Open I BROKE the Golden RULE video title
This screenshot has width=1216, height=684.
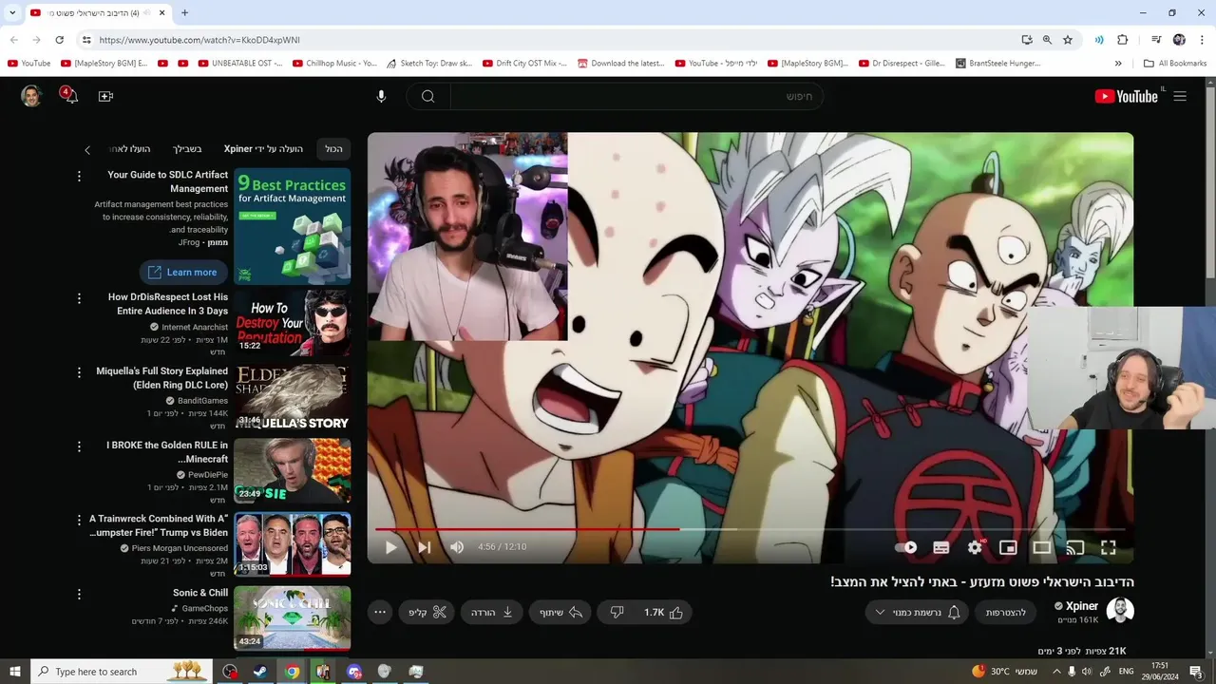pos(167,452)
